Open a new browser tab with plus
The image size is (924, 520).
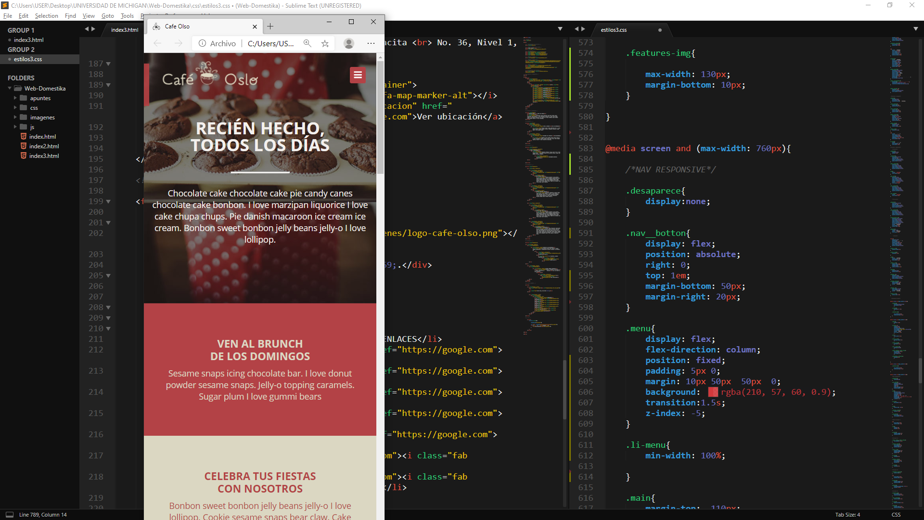(270, 26)
